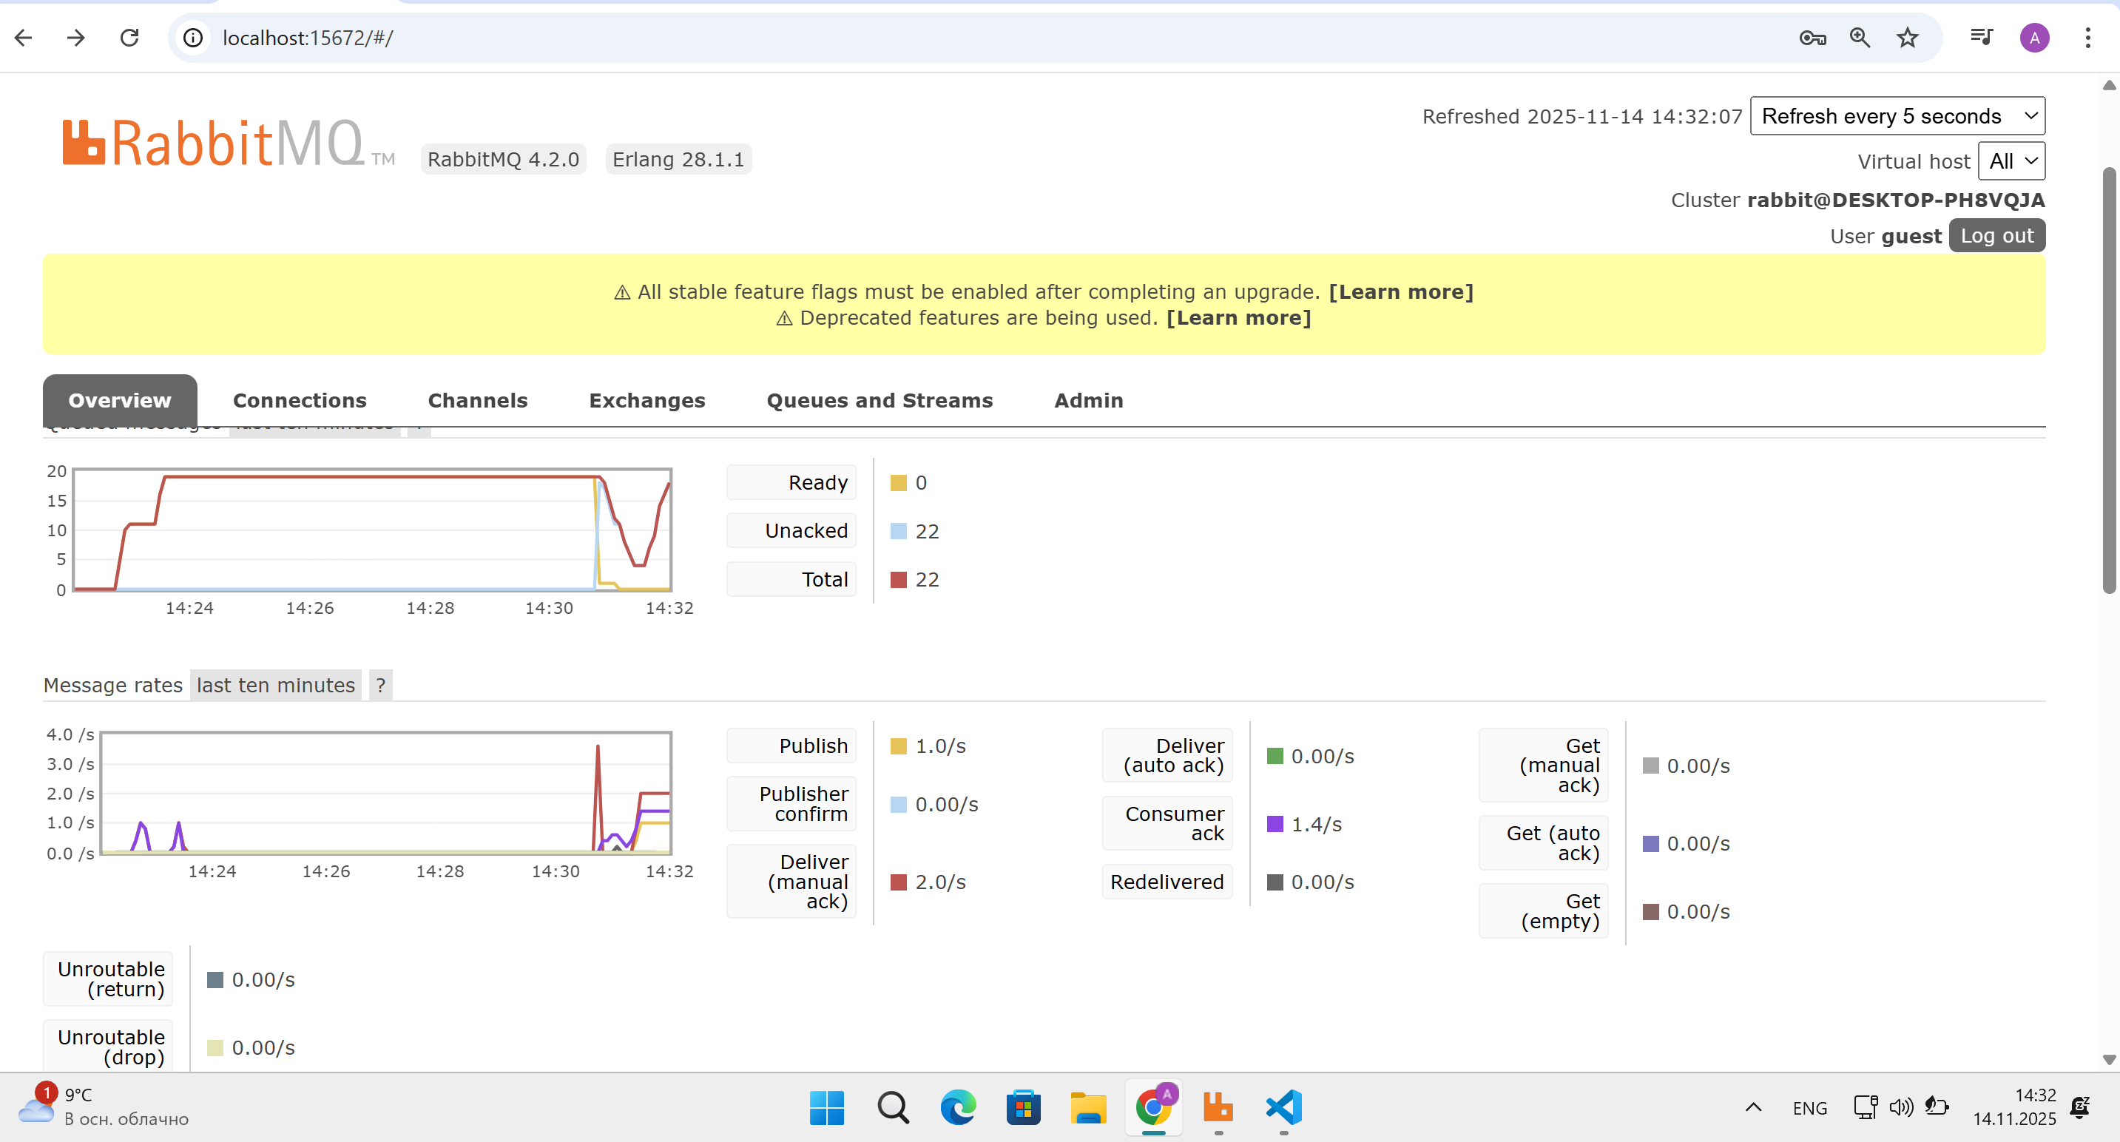Open the password manager key icon

click(1812, 38)
